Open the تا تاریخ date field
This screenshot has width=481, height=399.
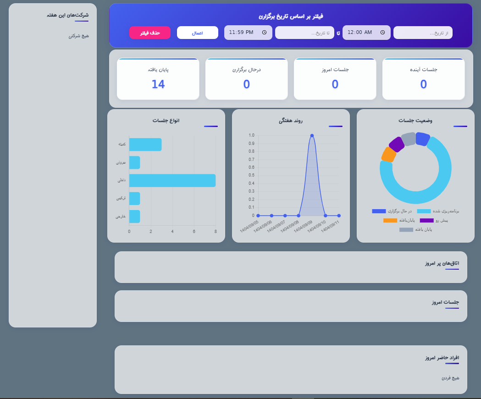tap(304, 33)
